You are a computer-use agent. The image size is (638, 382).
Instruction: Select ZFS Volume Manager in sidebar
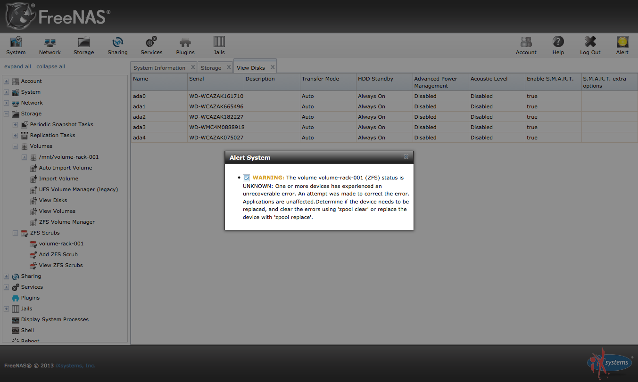[66, 222]
